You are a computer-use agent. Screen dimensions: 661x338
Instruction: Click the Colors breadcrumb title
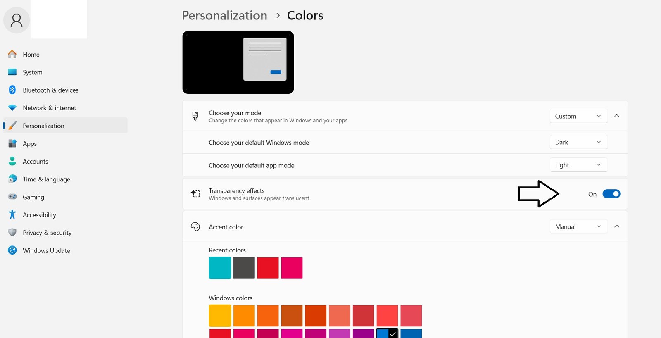pos(305,15)
